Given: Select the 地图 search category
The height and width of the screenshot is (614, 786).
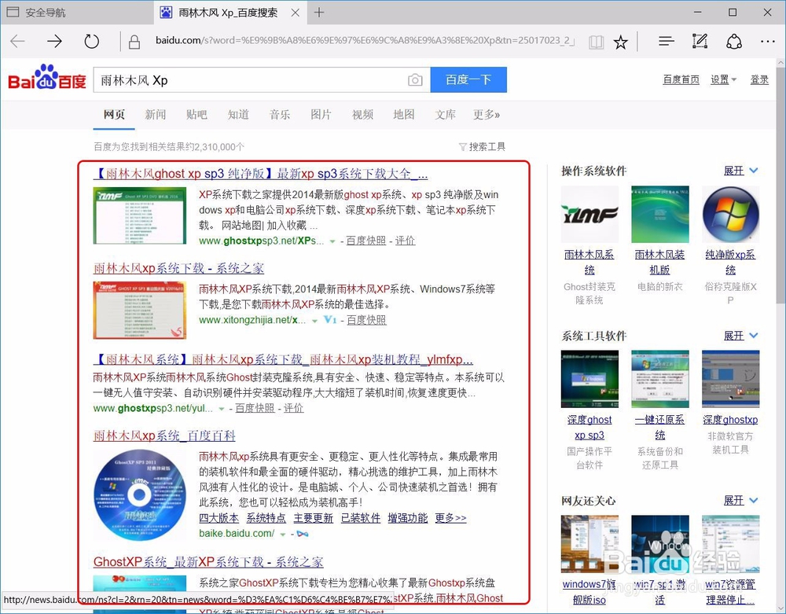Looking at the screenshot, I should [404, 115].
